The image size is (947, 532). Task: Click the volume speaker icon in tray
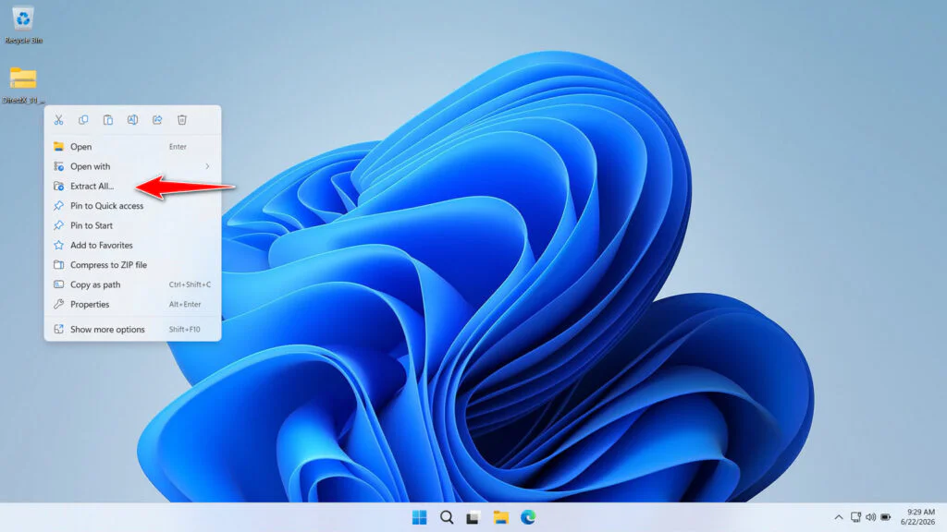[870, 517]
